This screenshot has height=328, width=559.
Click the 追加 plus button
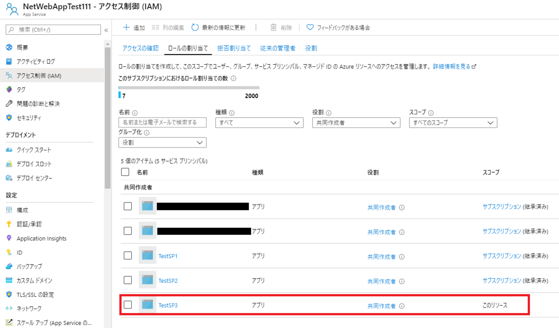coord(134,27)
